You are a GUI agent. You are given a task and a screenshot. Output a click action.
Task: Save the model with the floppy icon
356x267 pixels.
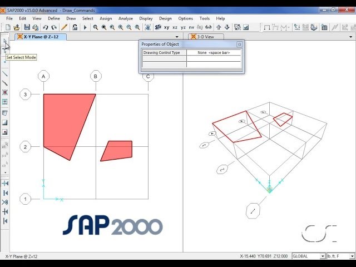(27, 27)
